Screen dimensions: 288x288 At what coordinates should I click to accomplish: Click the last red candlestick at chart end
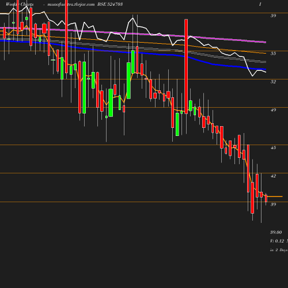(266, 198)
